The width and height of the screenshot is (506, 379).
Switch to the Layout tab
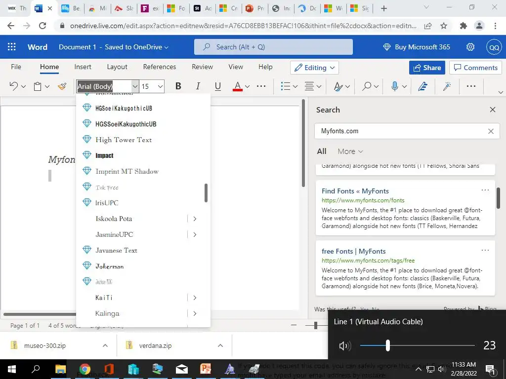[117, 67]
